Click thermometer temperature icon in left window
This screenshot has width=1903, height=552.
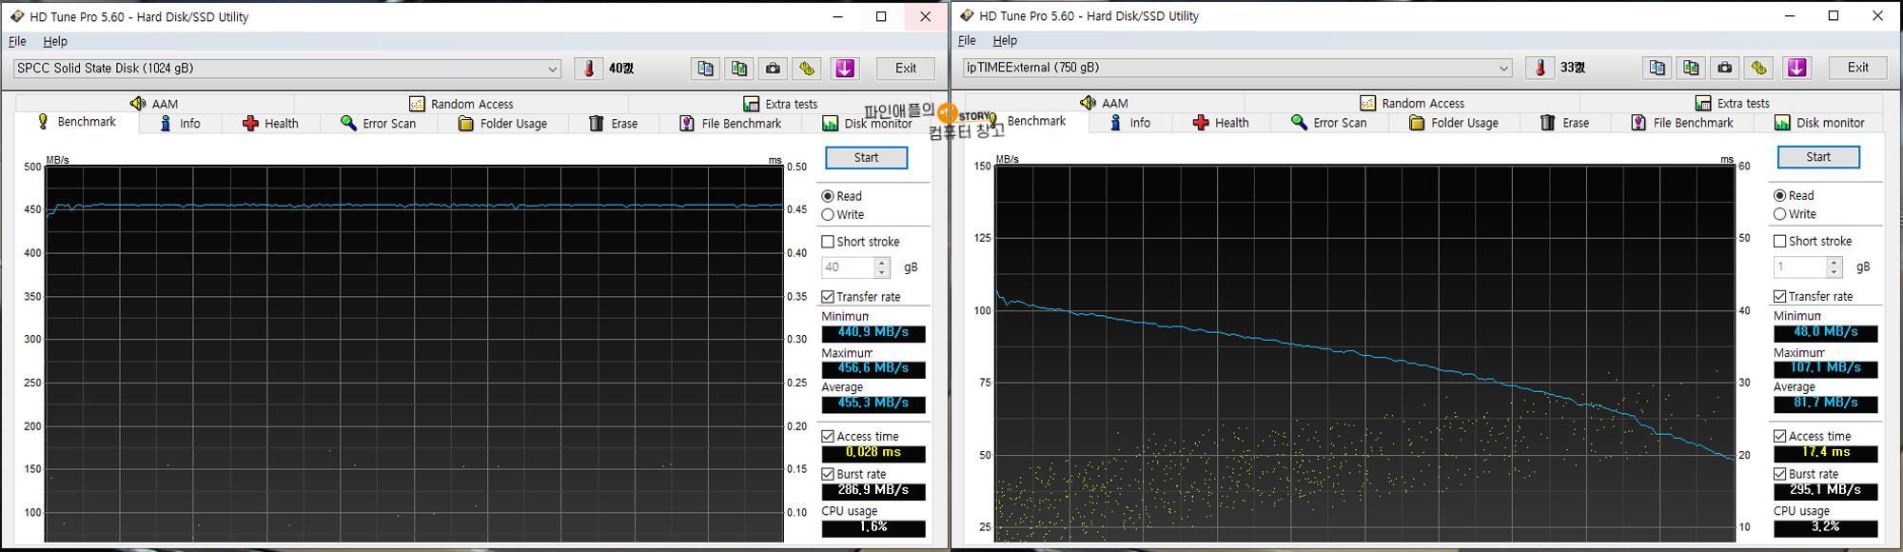pos(589,69)
